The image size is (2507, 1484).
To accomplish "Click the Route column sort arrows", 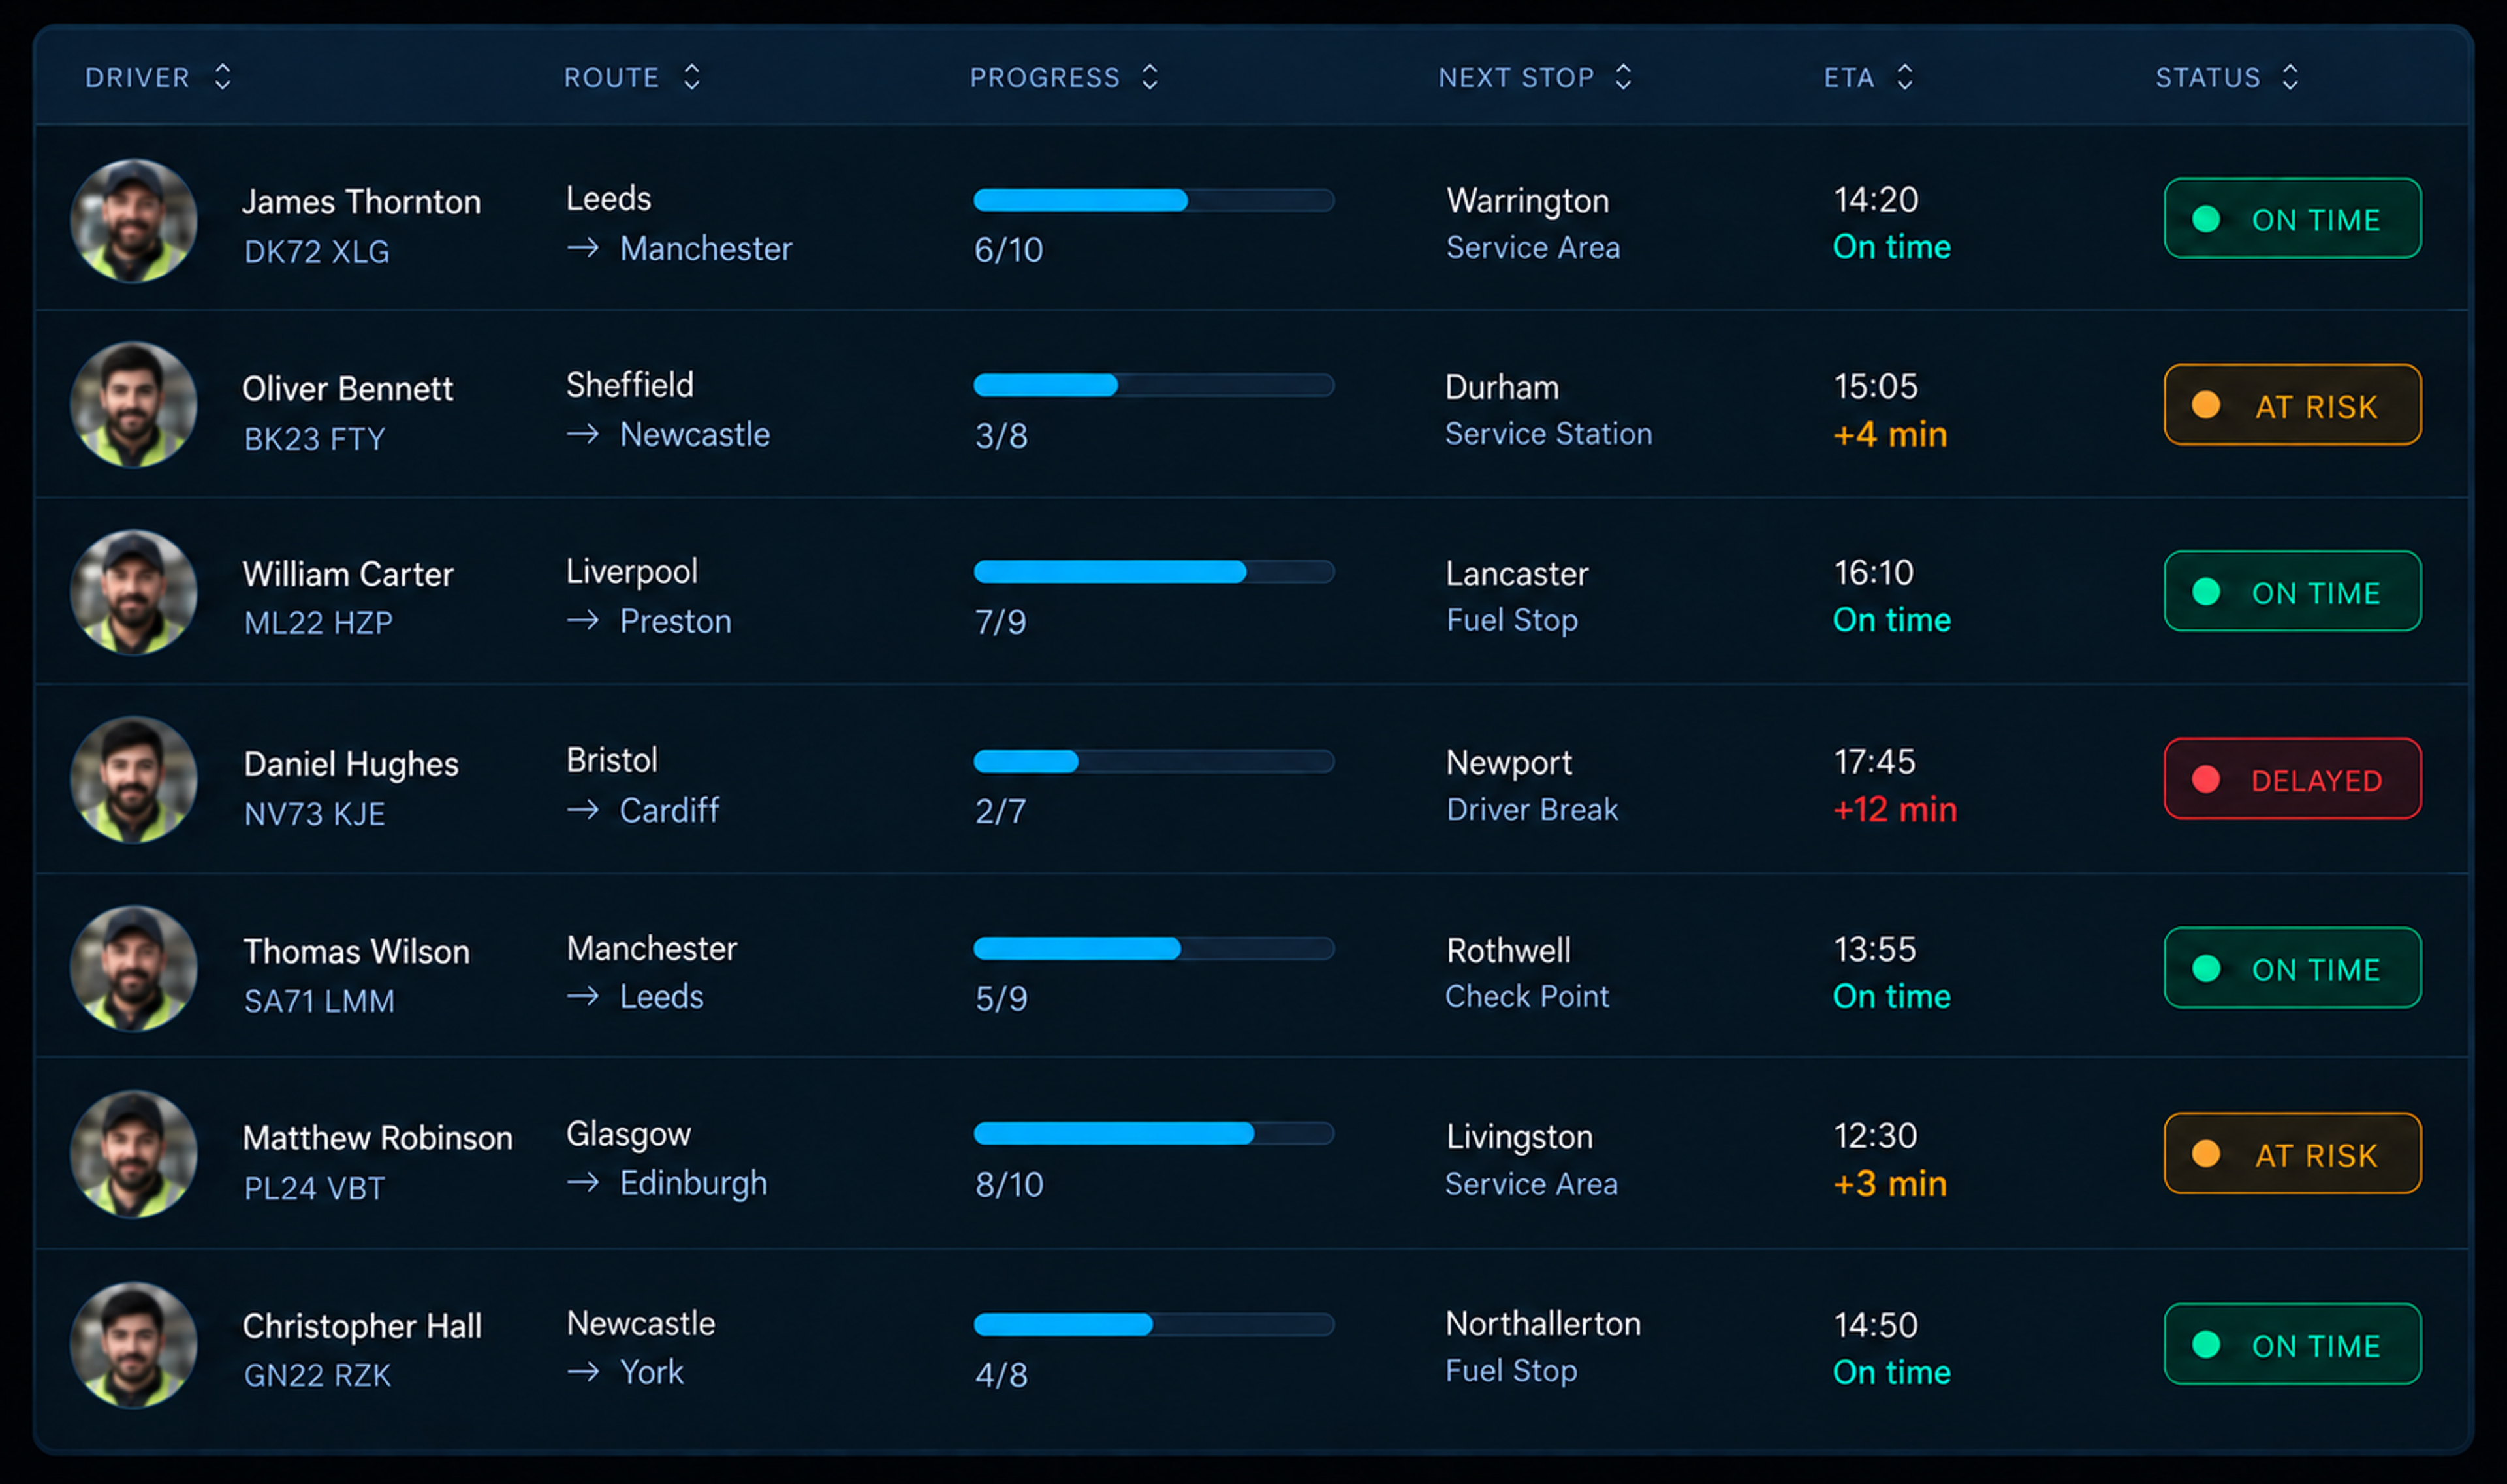I will pyautogui.click(x=691, y=77).
